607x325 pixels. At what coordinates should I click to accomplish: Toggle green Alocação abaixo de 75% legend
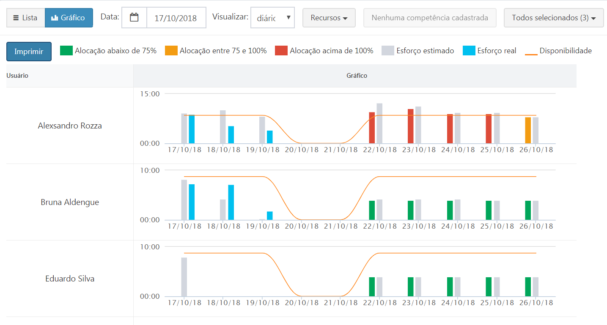tap(66, 51)
